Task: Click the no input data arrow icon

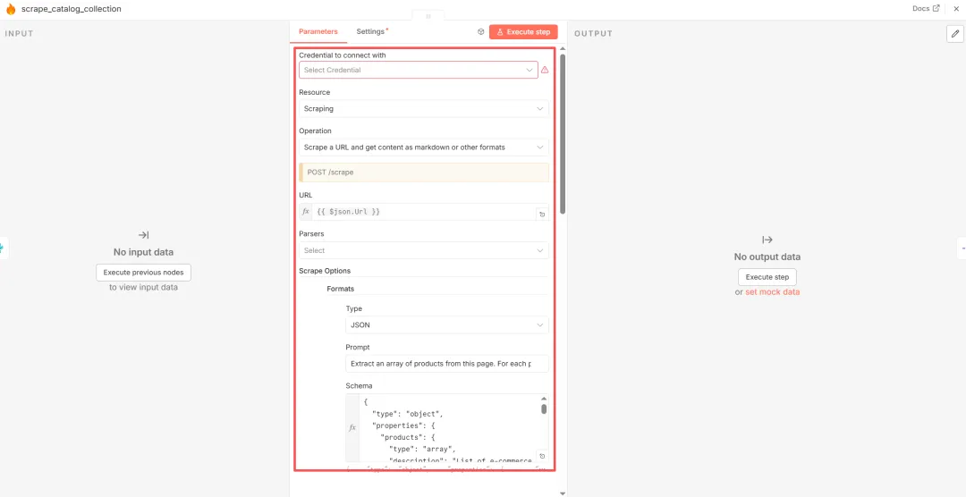Action: coord(143,234)
